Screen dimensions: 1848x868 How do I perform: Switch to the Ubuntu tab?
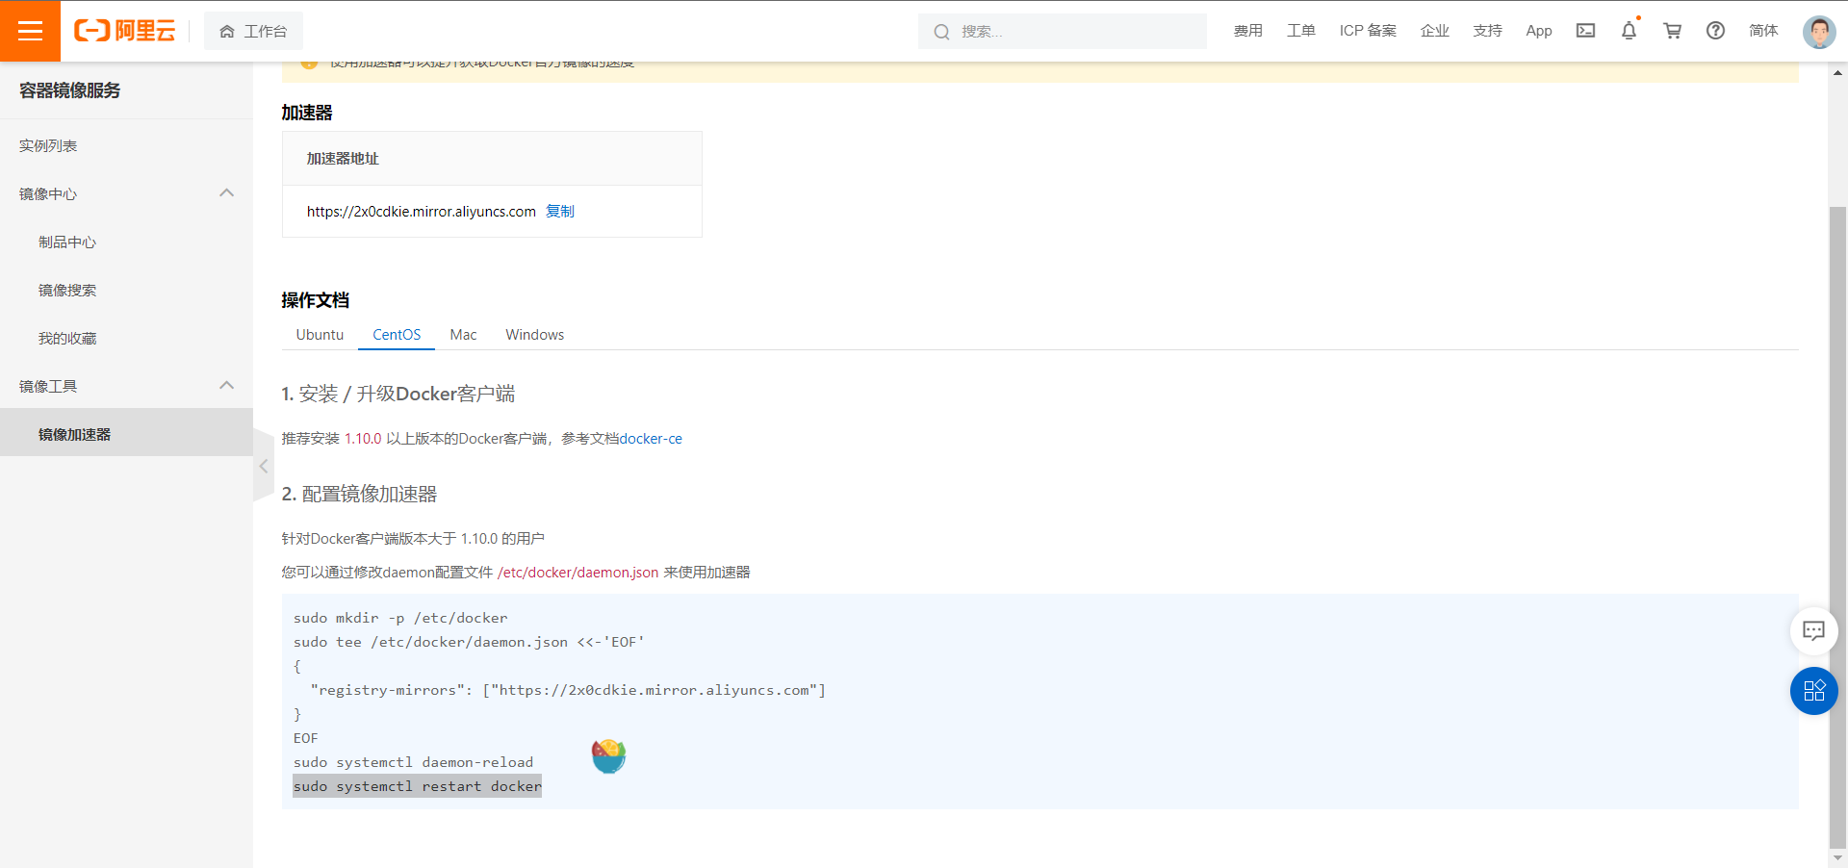[320, 335]
